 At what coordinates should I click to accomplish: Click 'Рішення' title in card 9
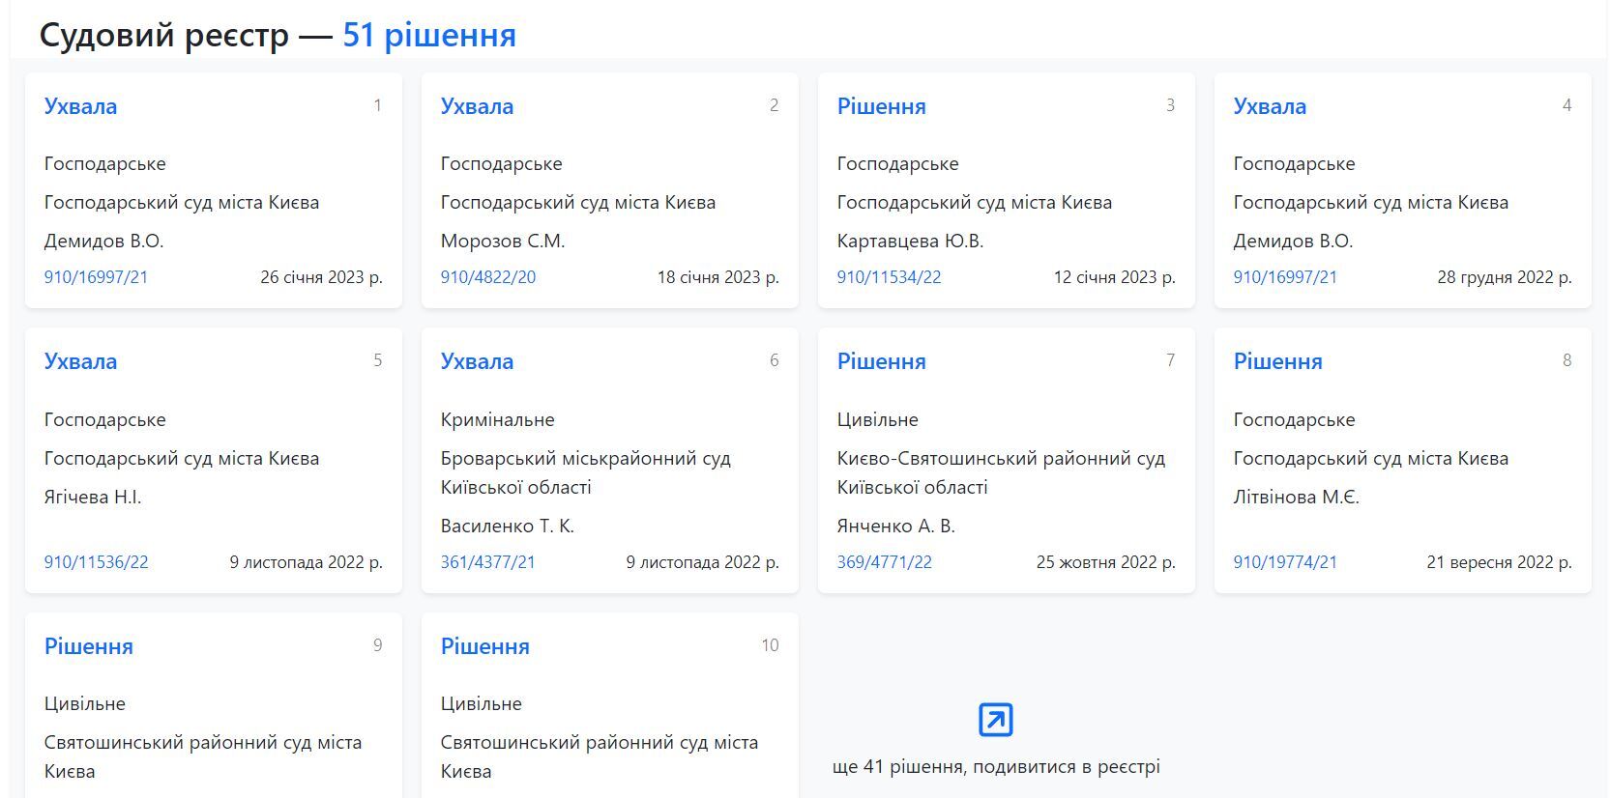coord(88,646)
